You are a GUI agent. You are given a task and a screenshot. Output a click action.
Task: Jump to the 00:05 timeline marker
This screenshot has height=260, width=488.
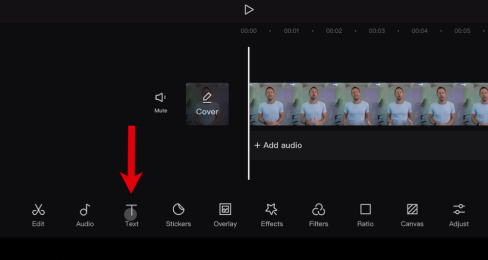click(x=462, y=31)
